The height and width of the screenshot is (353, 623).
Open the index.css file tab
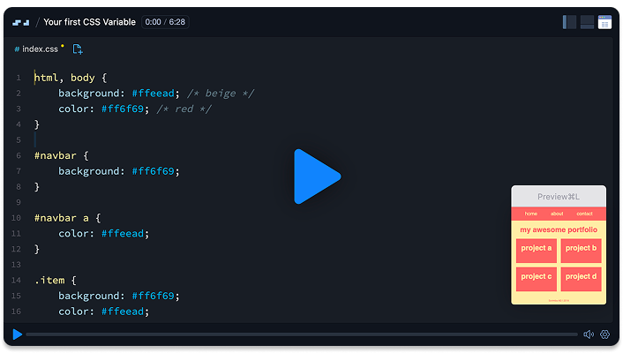pos(39,49)
